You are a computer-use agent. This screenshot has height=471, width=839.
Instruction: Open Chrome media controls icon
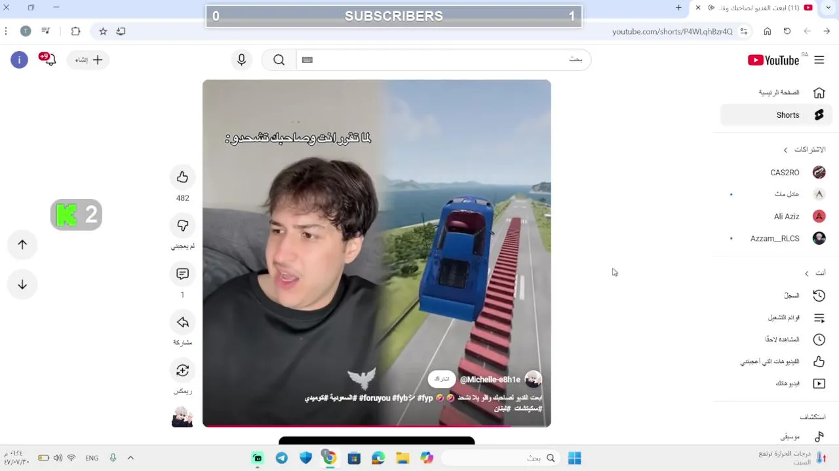45,31
